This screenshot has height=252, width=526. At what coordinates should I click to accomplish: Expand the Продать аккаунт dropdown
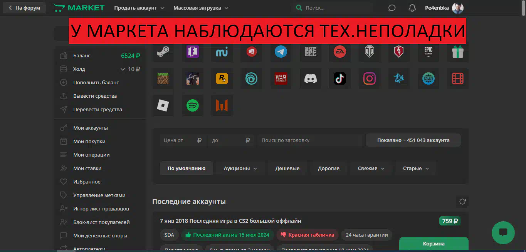139,8
